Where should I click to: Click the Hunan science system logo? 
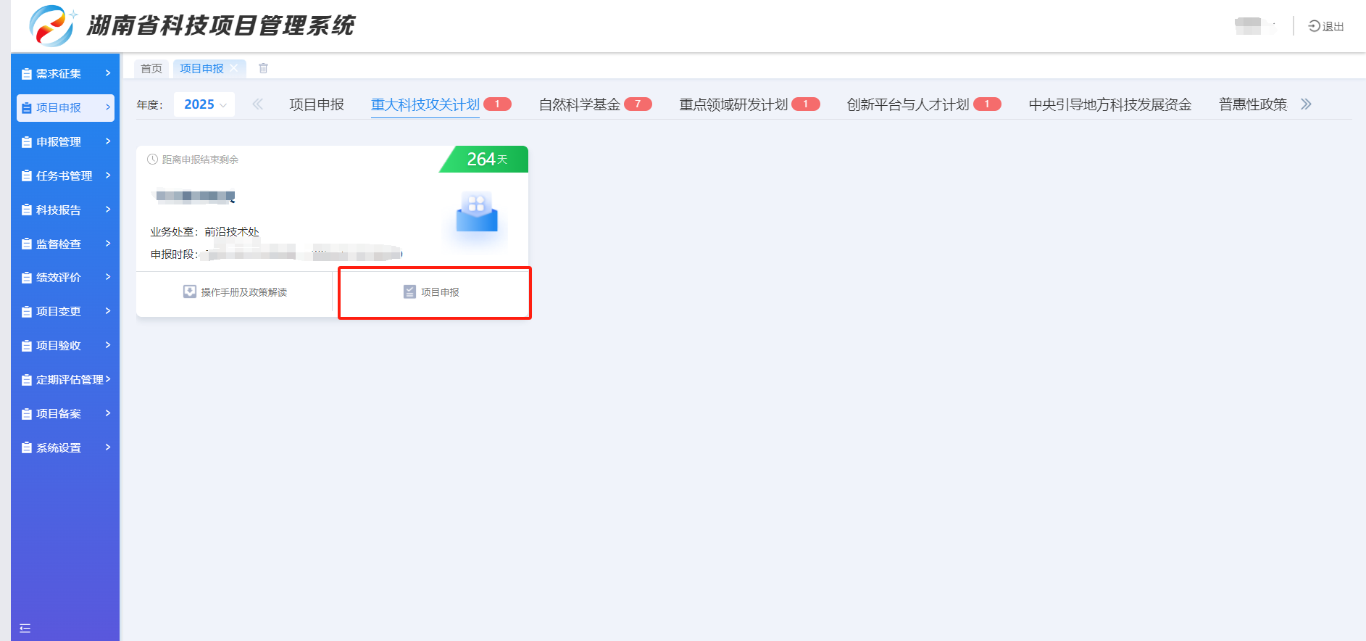51,25
